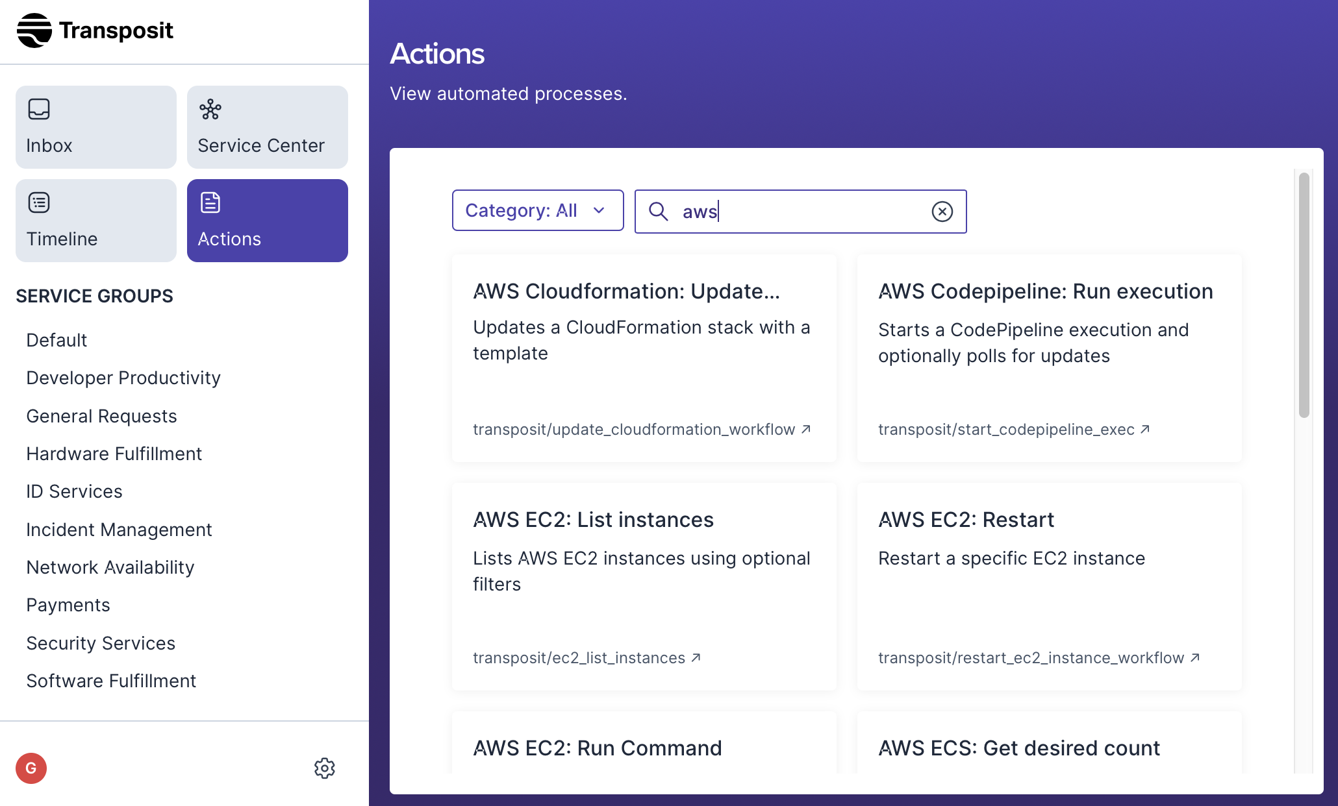1338x806 pixels.
Task: Select Security Services service group
Action: [101, 643]
